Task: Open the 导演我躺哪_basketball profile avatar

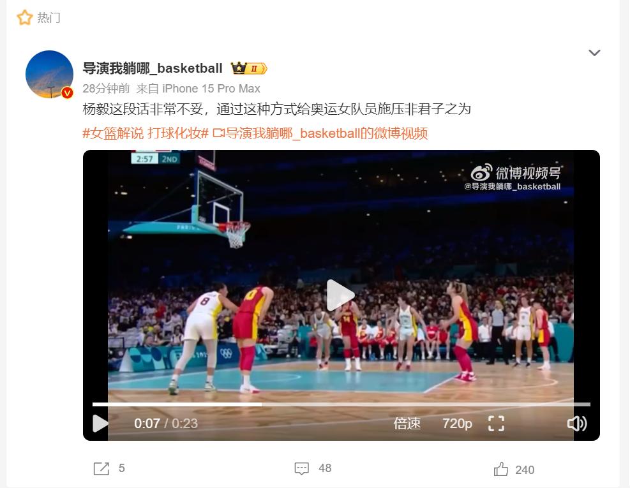Action: tap(49, 74)
